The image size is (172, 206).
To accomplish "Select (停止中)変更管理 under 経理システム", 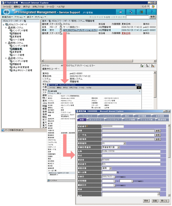I will tap(21, 67).
